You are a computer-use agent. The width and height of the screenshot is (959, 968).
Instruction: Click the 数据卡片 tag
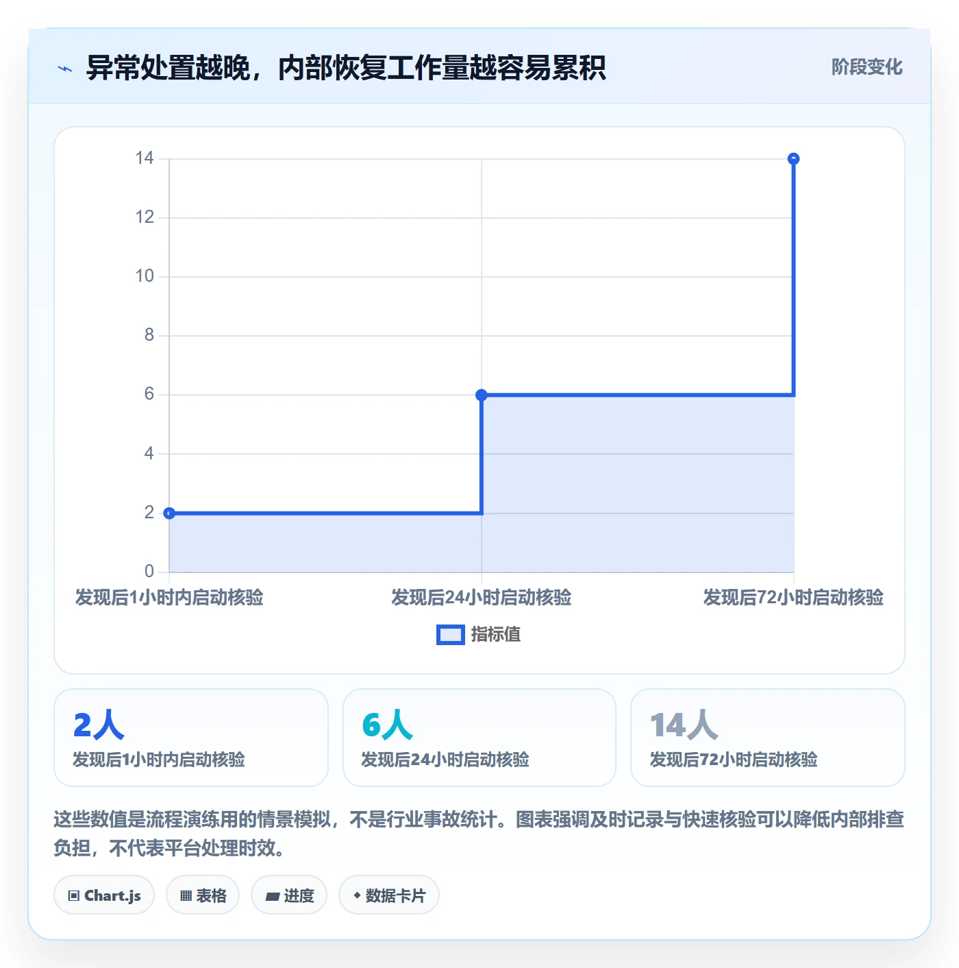coord(389,895)
